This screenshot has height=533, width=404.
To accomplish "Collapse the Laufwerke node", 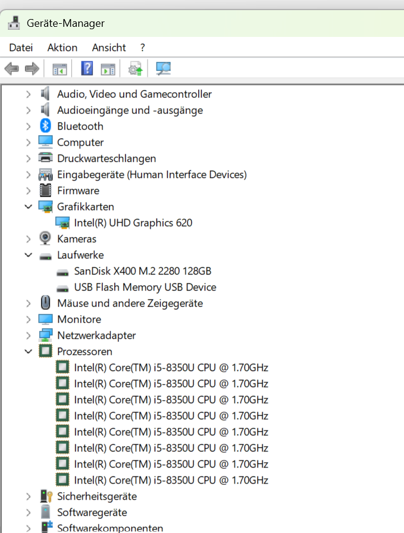I will [29, 255].
